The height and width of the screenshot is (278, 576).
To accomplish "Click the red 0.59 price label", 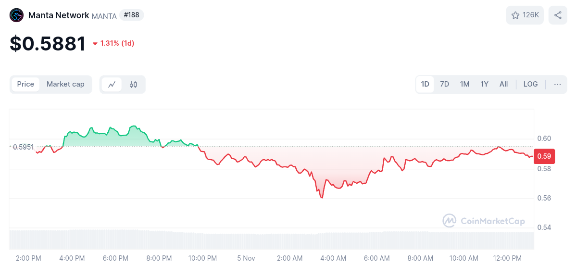I will [x=544, y=156].
